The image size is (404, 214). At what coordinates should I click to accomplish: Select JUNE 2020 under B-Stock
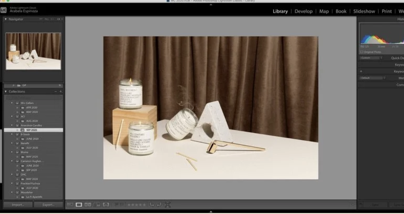point(32,139)
